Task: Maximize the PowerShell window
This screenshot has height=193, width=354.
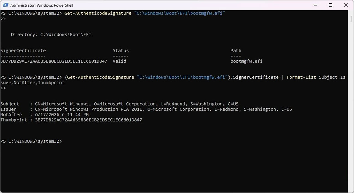Action: coord(330,5)
